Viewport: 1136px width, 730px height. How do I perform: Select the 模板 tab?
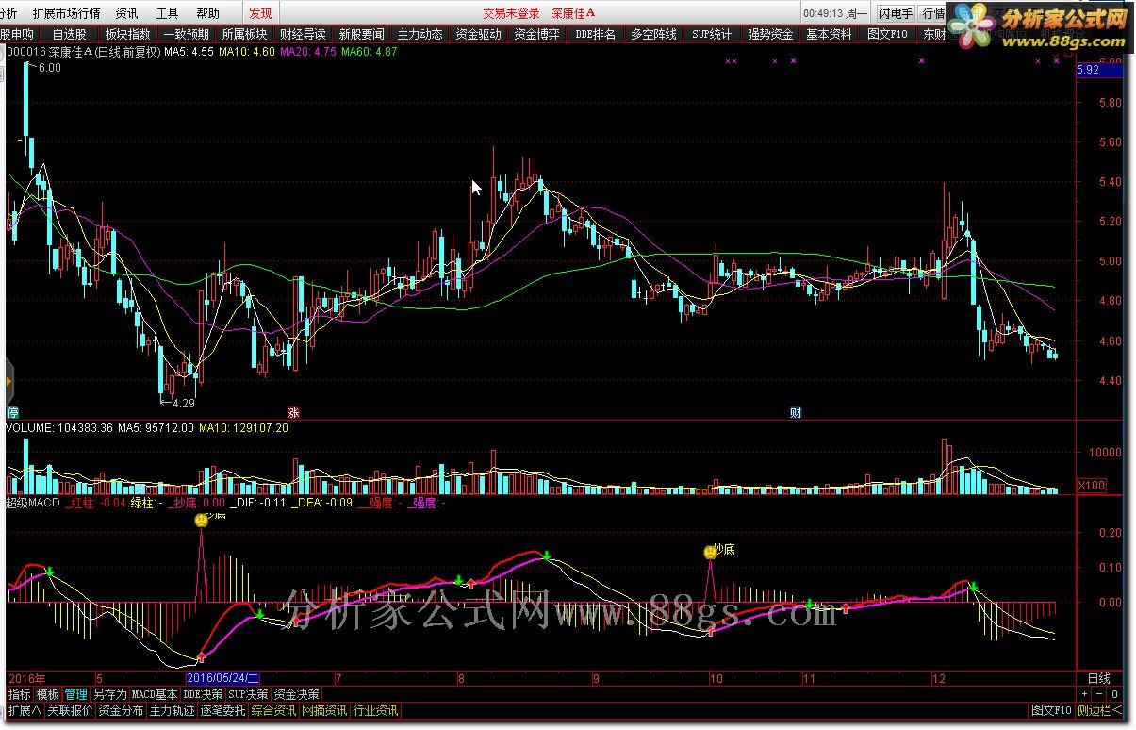coord(48,694)
